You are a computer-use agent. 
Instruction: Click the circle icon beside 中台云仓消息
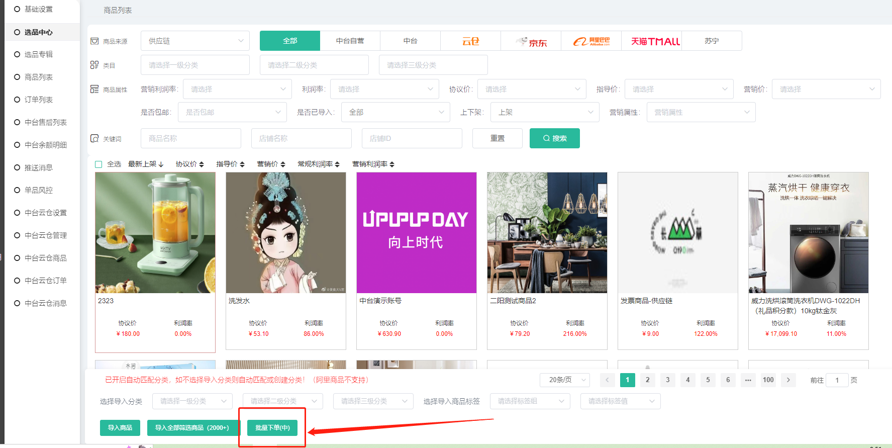[x=17, y=303]
